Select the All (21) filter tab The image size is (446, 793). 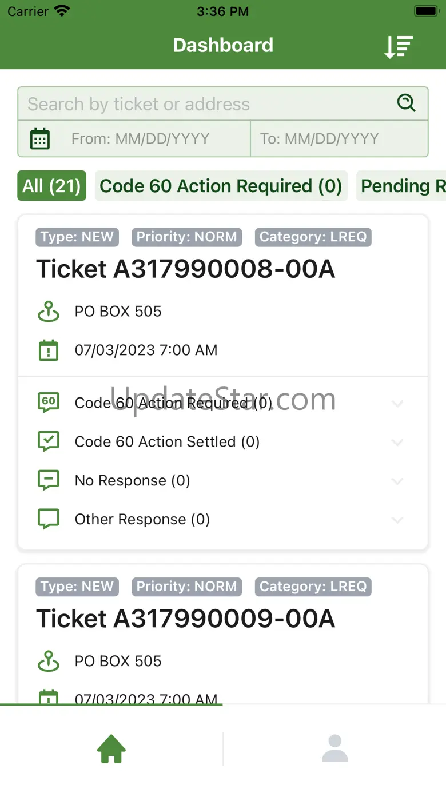[x=51, y=186]
